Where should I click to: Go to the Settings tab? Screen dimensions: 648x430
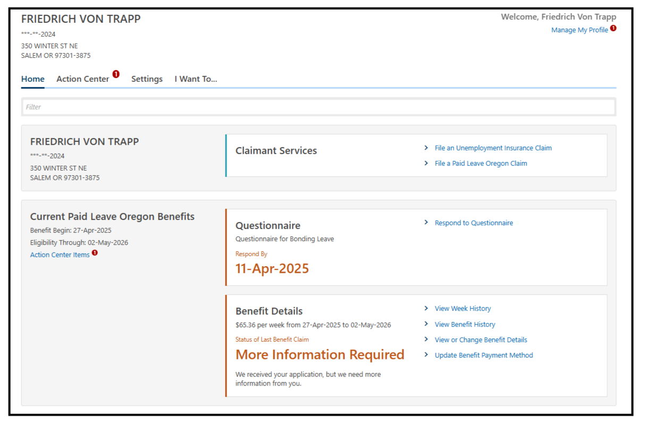(147, 79)
